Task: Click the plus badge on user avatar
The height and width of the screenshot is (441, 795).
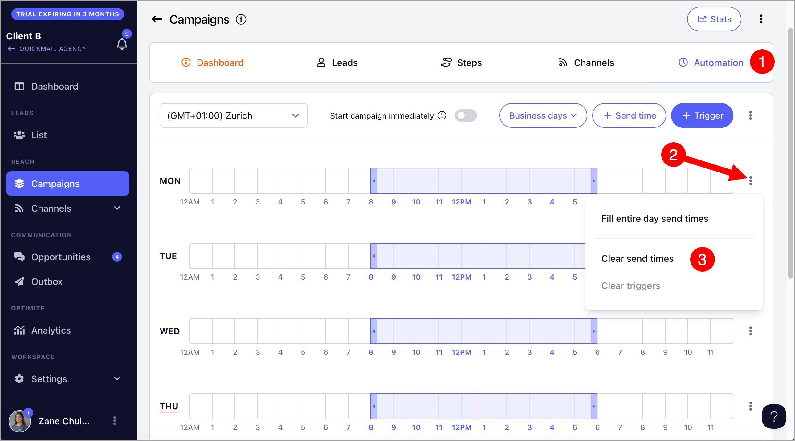Action: point(28,413)
